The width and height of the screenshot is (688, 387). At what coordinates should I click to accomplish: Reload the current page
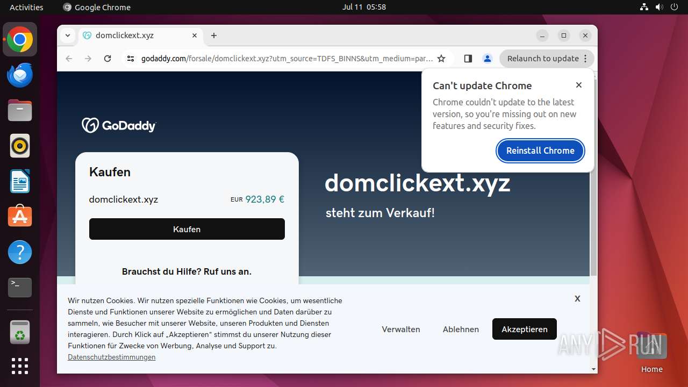(107, 59)
